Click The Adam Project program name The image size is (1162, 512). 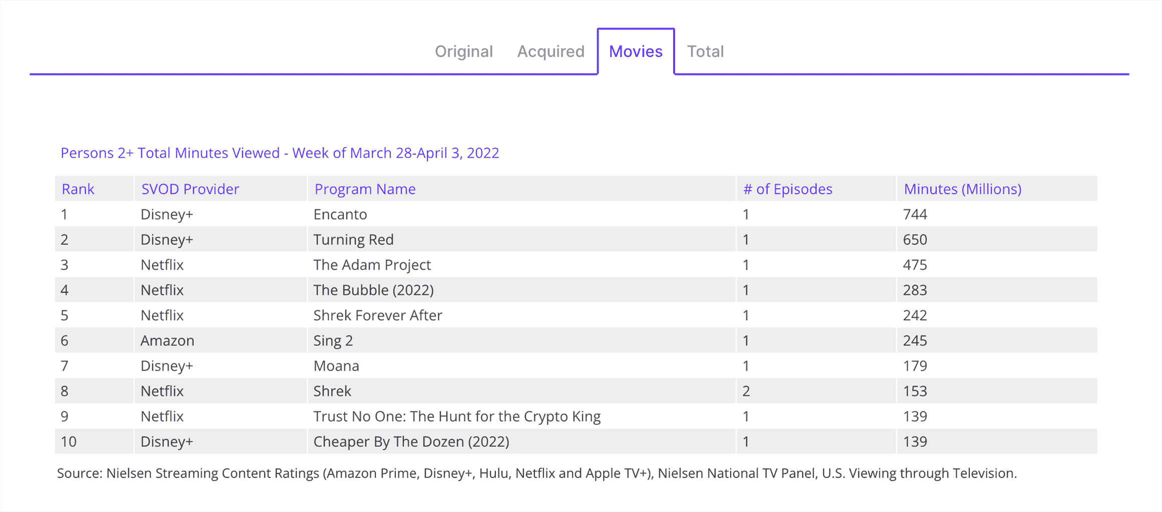372,265
